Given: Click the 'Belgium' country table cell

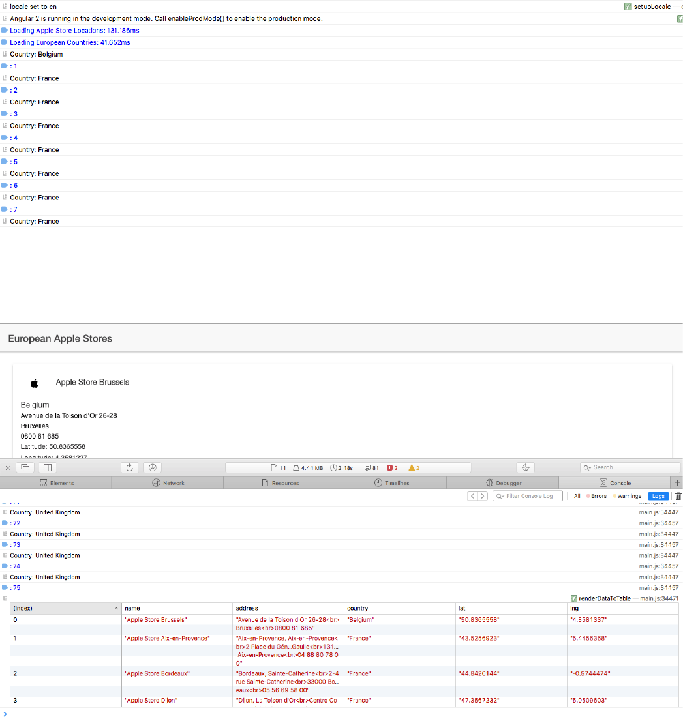Looking at the screenshot, I should 360,620.
